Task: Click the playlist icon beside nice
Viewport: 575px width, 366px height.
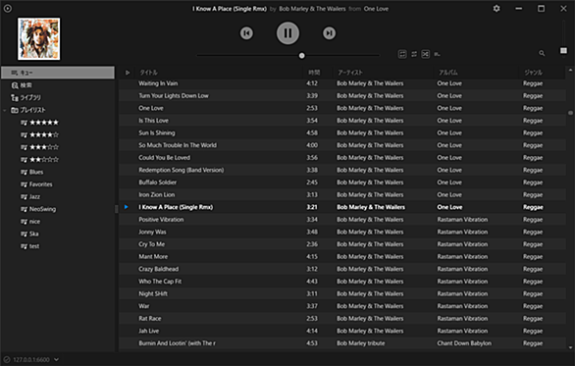Action: 24,222
